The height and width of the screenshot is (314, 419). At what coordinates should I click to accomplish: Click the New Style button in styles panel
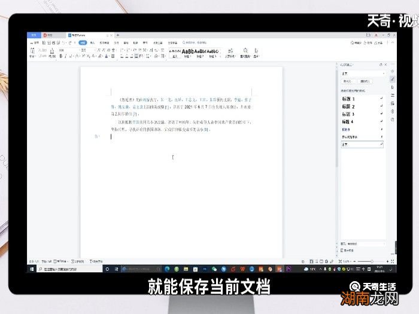click(x=348, y=81)
